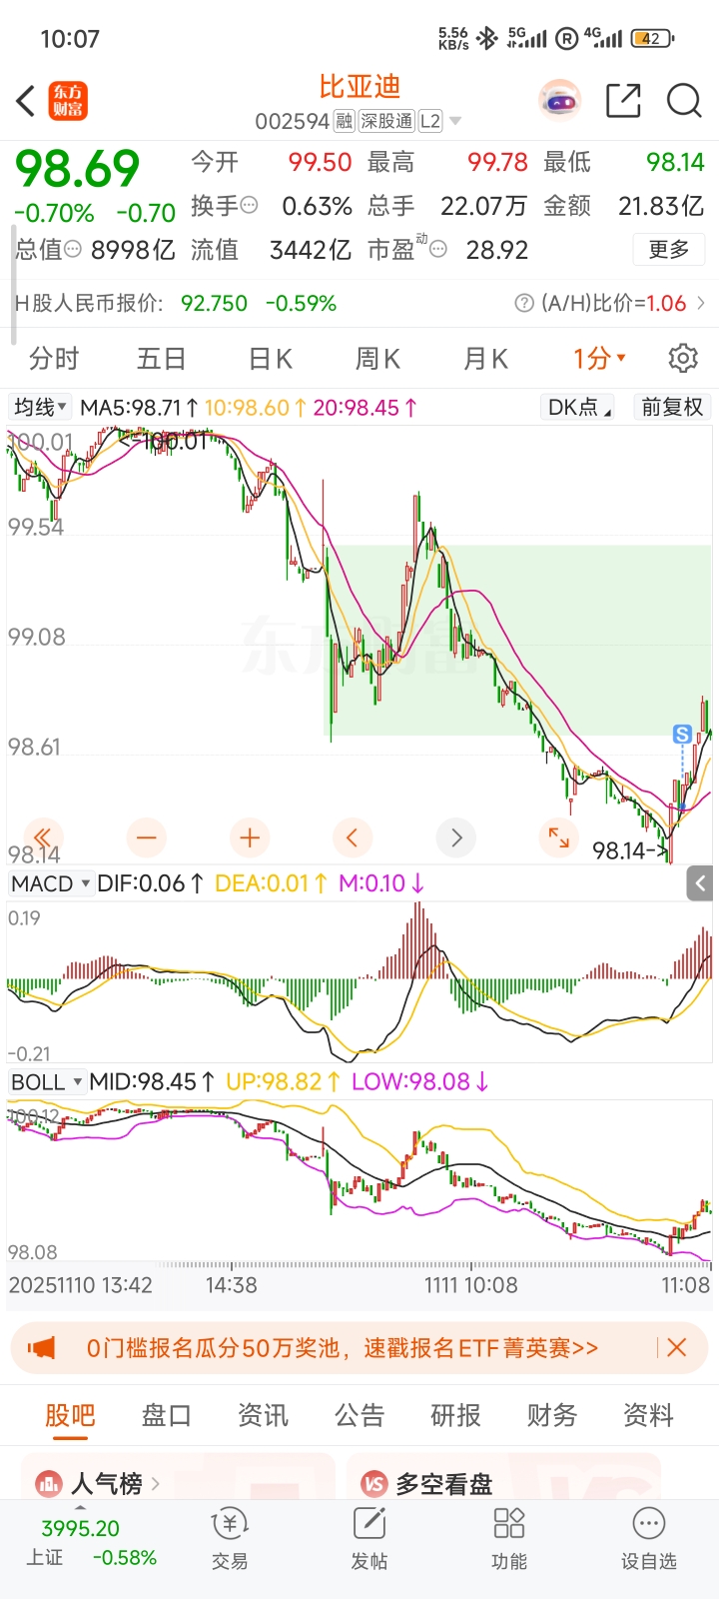This screenshot has width=719, height=1599.
Task: Open the 均线 indicator dropdown
Action: pyautogui.click(x=40, y=408)
